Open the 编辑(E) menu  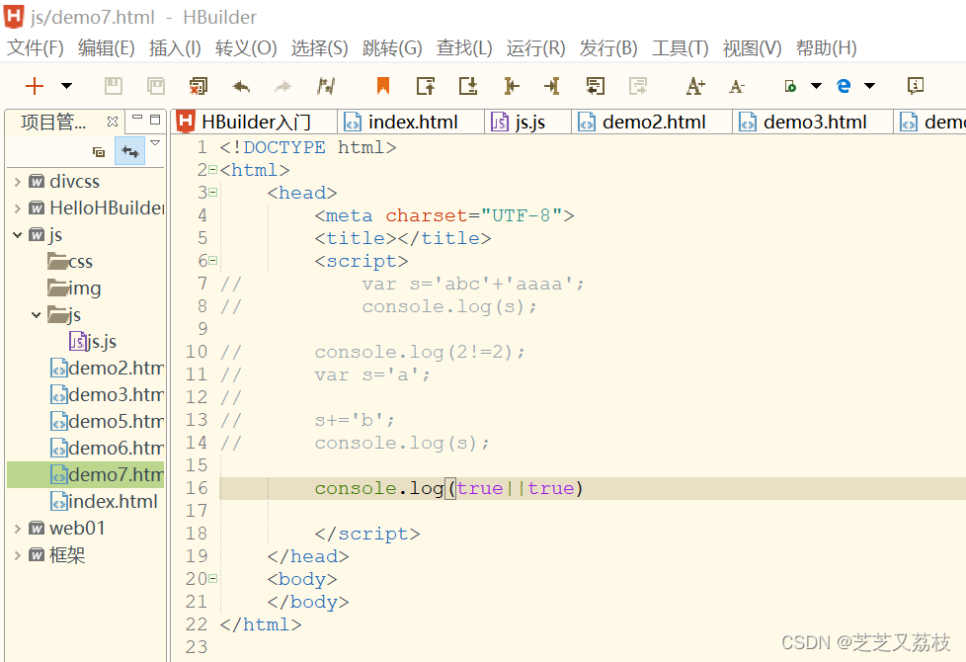point(106,48)
